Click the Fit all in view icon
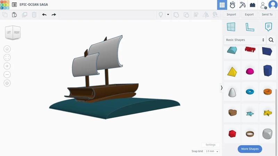 pyautogui.click(x=7, y=58)
